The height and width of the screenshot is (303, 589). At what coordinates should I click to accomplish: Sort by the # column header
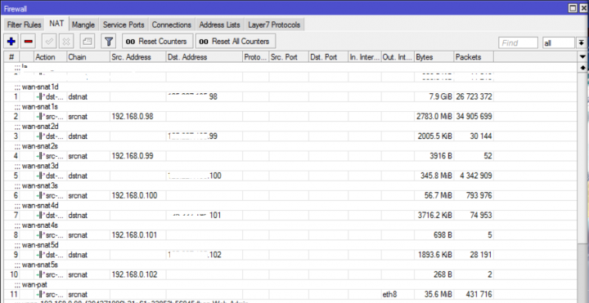click(x=11, y=57)
